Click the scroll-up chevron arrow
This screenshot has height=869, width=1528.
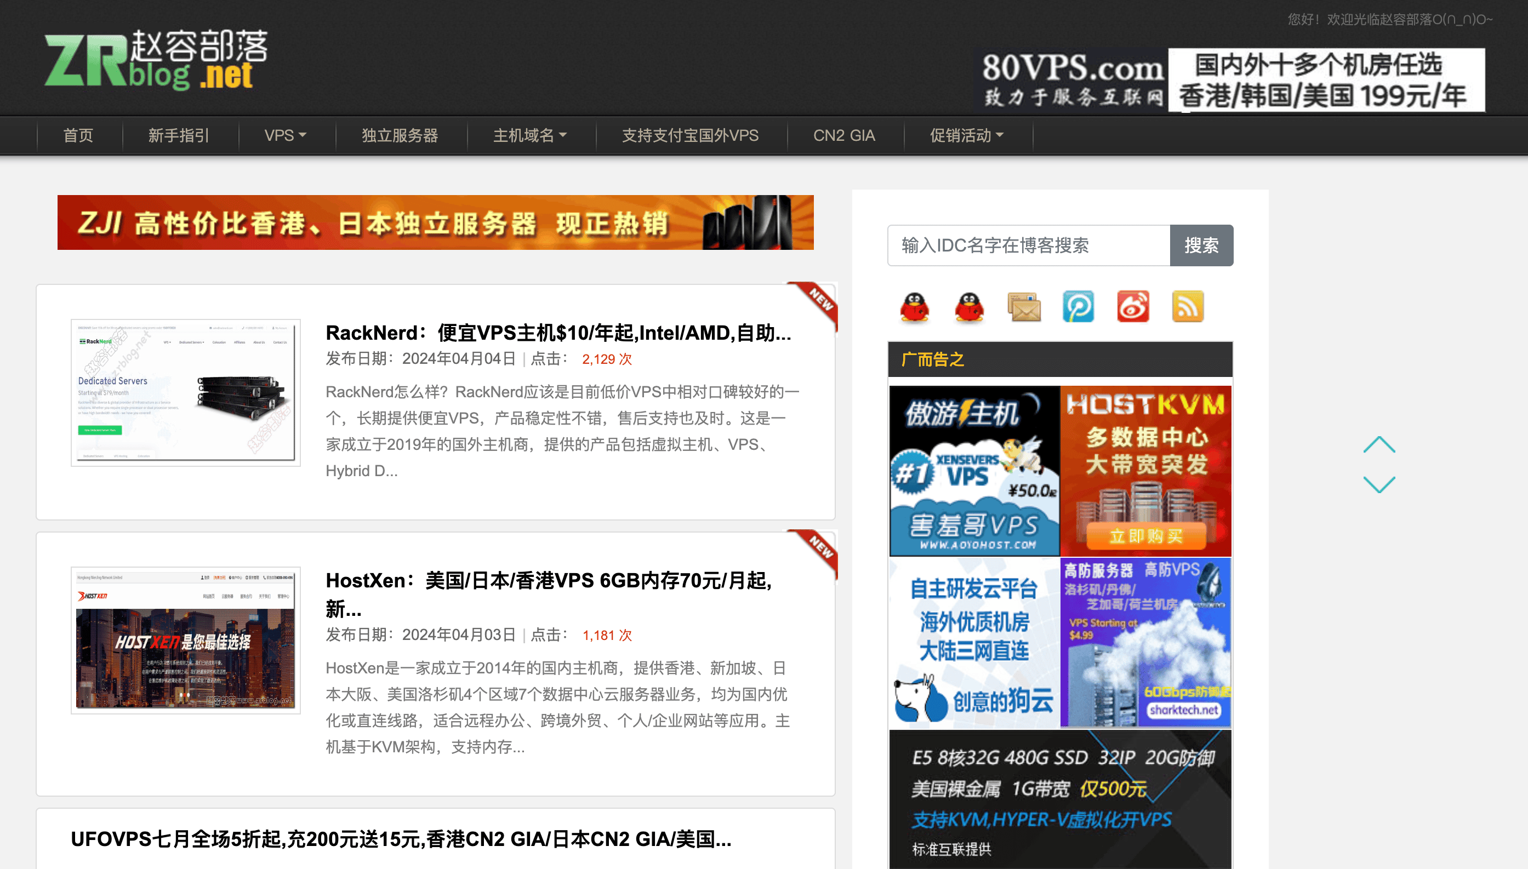coord(1379,445)
